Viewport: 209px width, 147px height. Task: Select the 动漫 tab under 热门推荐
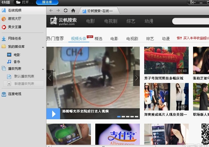tap(166, 39)
